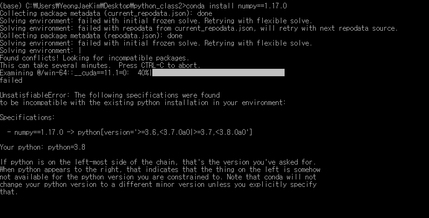Click 'Press CTRL-C to abort' text

click(x=159, y=65)
